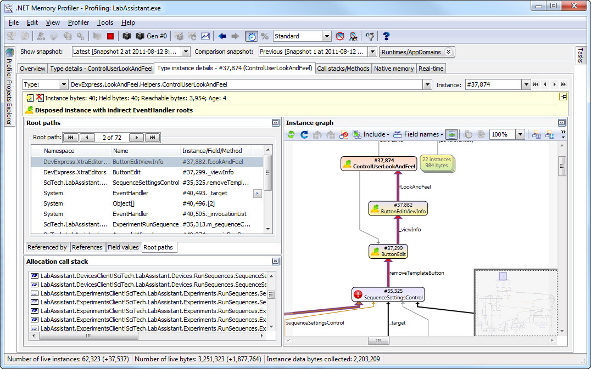Click the .net filter funnel icon

click(x=370, y=36)
